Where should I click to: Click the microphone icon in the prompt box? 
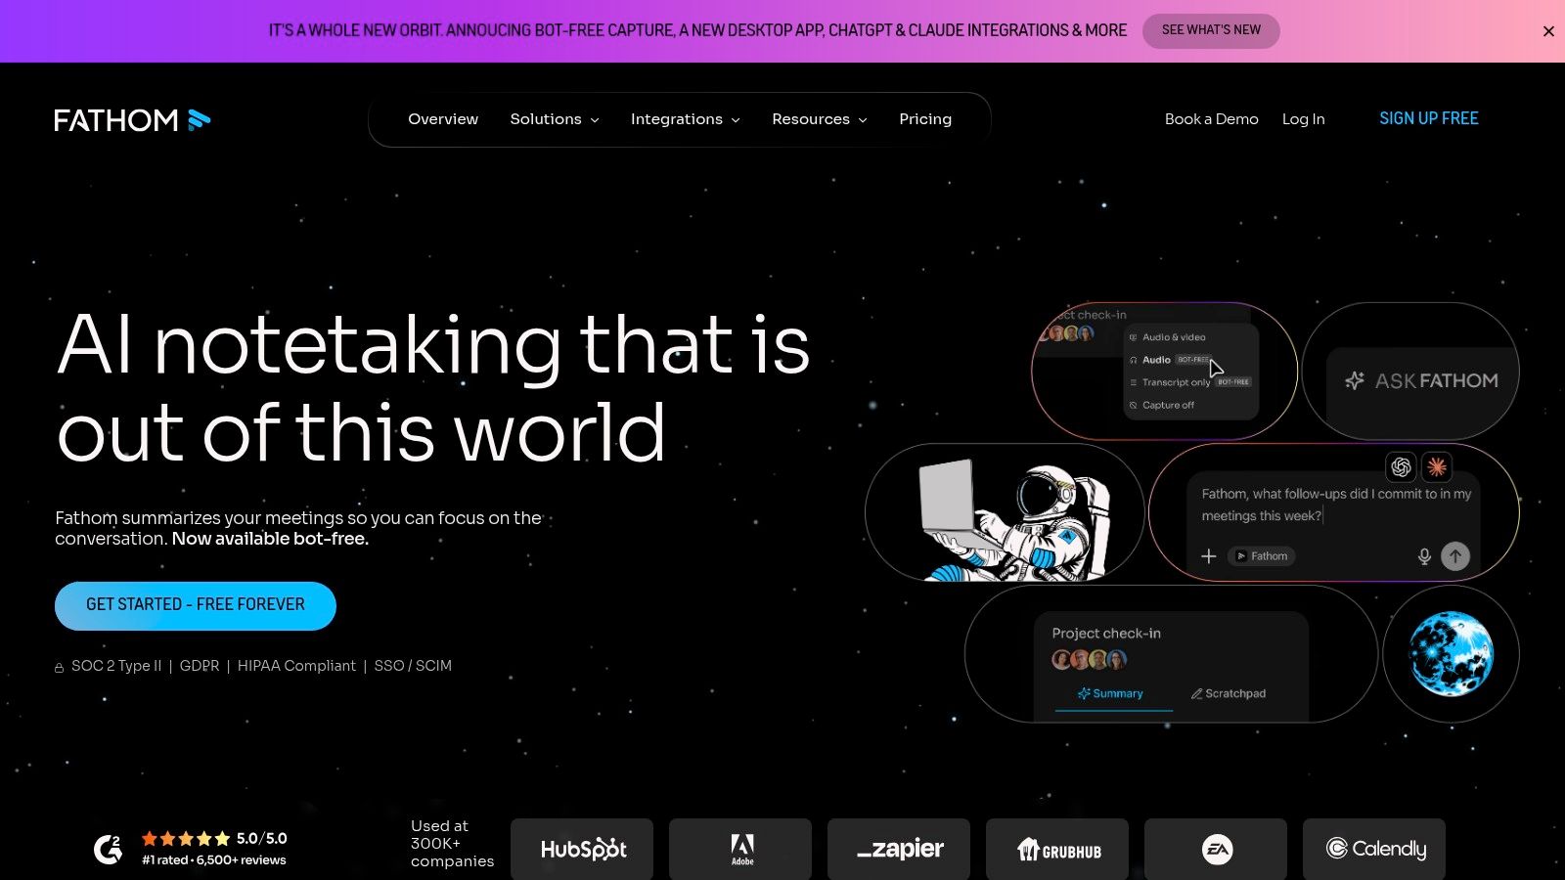(x=1424, y=556)
